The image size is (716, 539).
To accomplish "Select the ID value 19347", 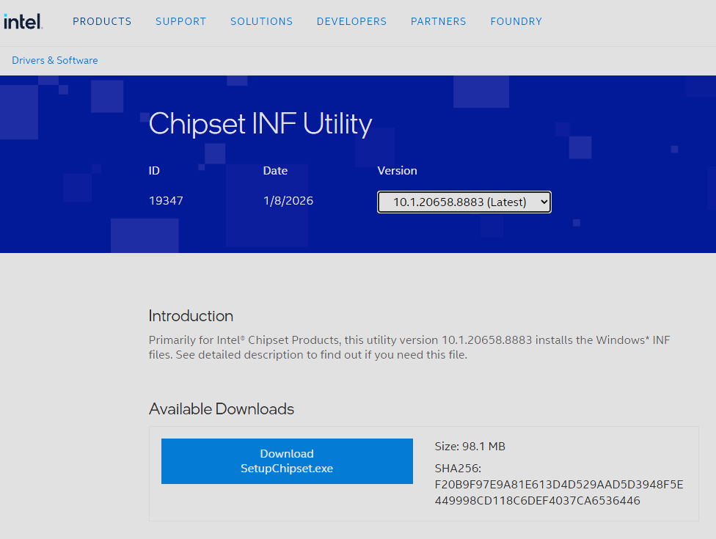I will (x=166, y=201).
